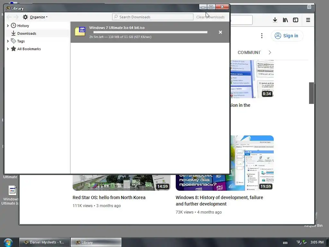This screenshot has height=247, width=329.
Task: Click the Library back arrow
Action: pyautogui.click(x=9, y=17)
